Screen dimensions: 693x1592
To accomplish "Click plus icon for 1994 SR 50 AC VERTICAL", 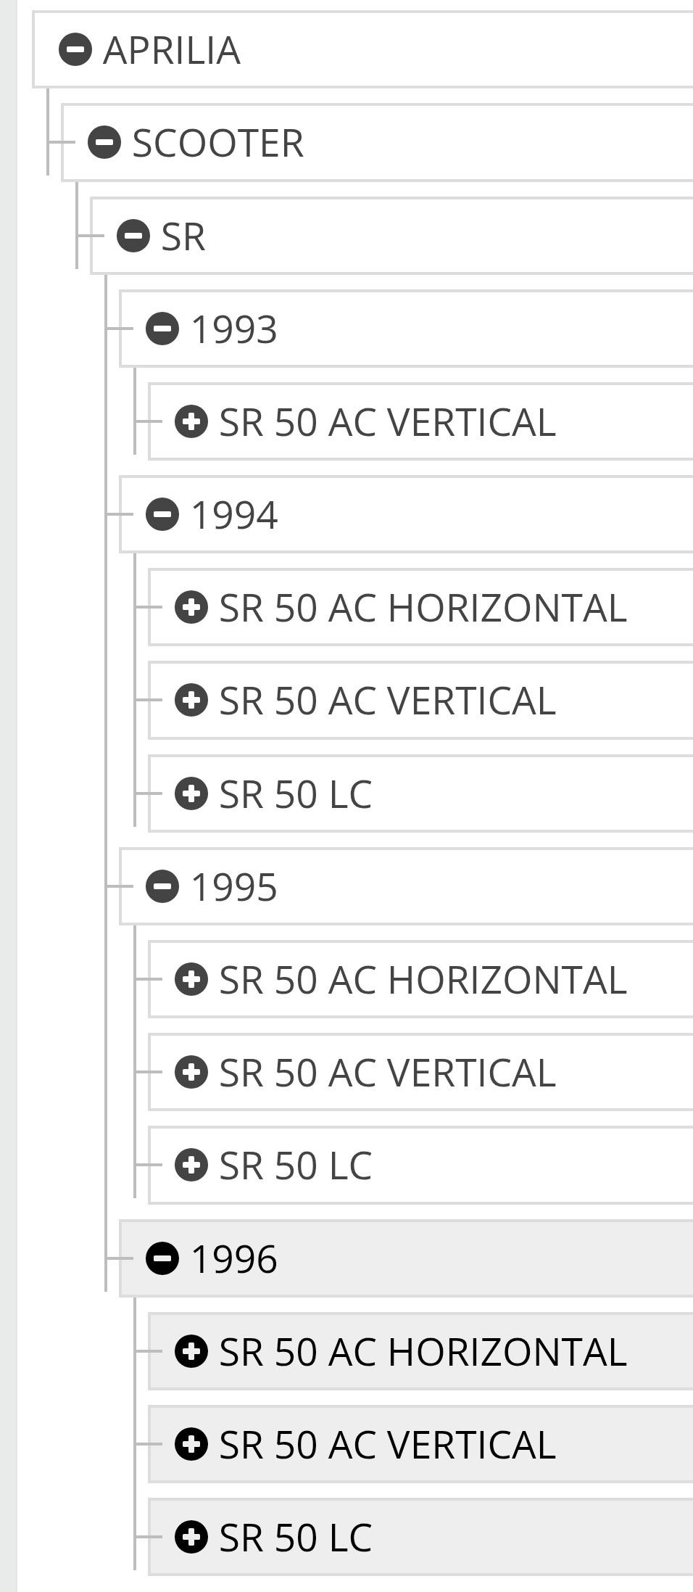I will 191,701.
